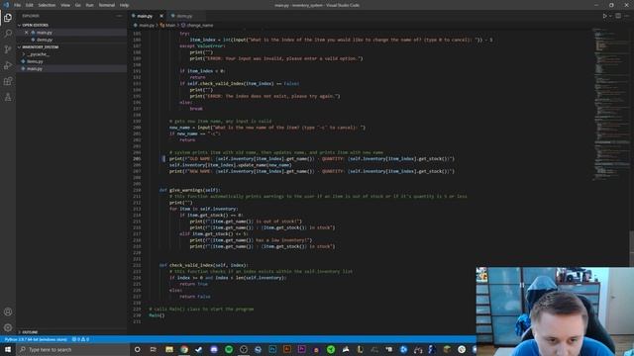This screenshot has width=634, height=356.
Task: Open the Terminal menu
Action: click(x=107, y=5)
